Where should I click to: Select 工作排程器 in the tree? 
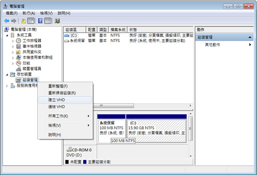pos(32,41)
